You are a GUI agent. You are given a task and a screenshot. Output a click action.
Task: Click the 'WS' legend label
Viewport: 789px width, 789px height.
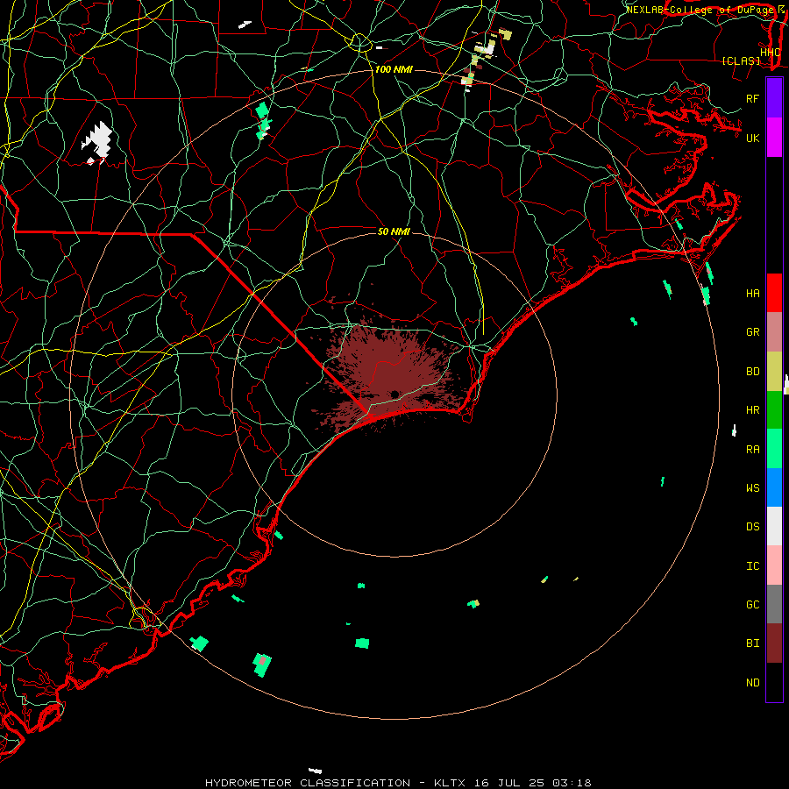point(752,487)
